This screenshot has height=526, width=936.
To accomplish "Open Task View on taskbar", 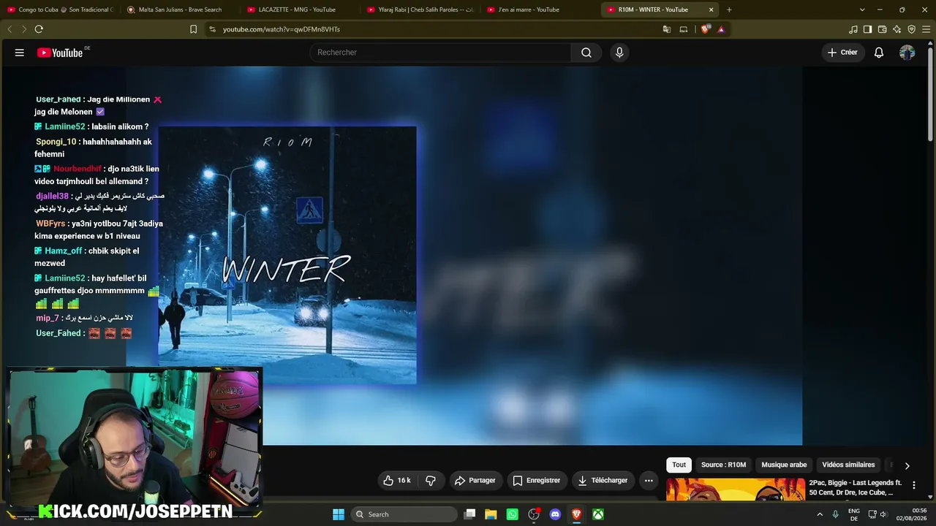I will [x=470, y=514].
